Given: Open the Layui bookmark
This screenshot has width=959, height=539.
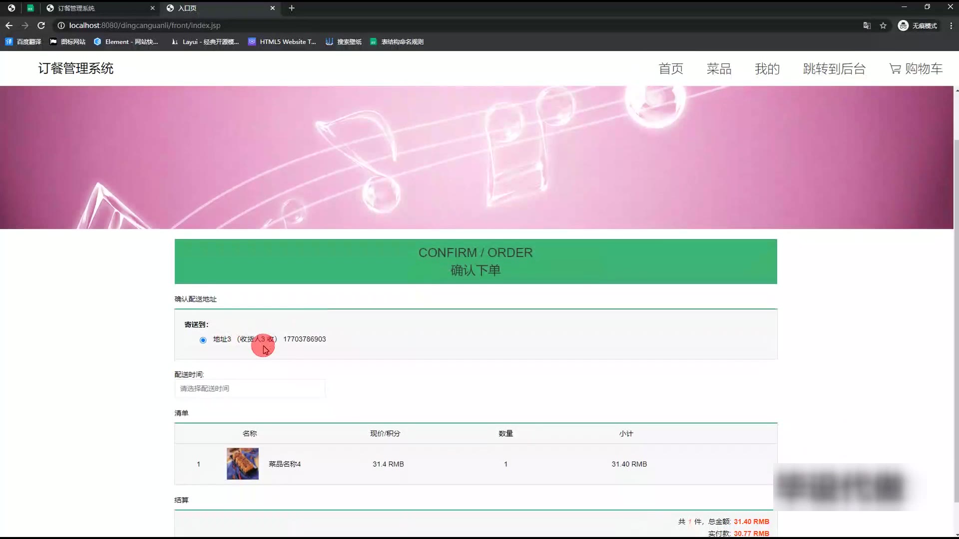Looking at the screenshot, I should pos(205,42).
